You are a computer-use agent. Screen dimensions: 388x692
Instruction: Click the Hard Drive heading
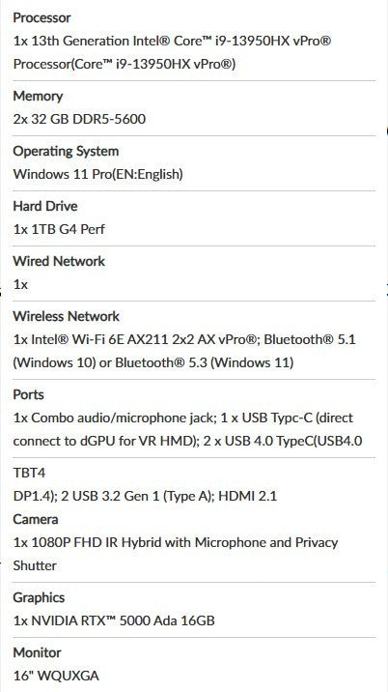[45, 206]
